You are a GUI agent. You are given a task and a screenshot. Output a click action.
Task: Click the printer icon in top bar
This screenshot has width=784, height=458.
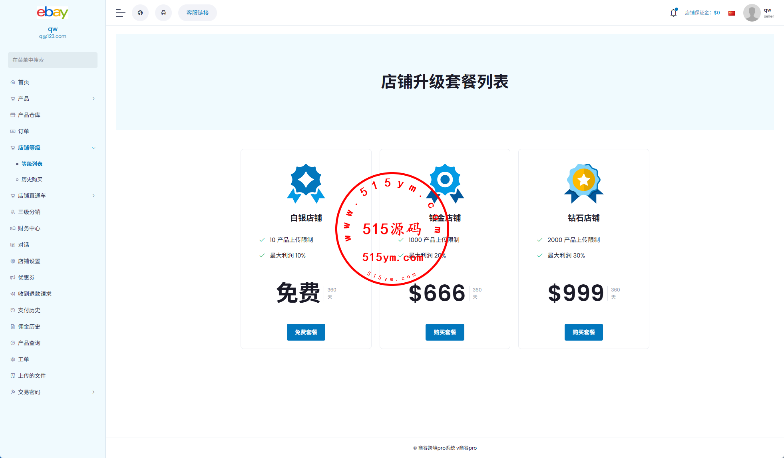point(163,13)
